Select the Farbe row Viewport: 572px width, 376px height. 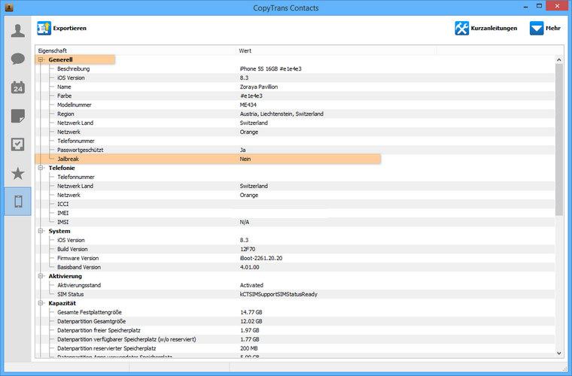[x=295, y=96]
